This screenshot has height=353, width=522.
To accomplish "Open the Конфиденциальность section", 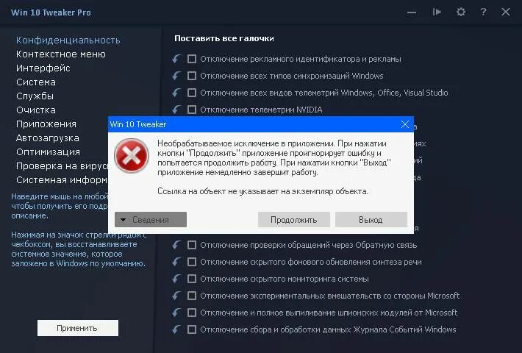I will click(68, 40).
